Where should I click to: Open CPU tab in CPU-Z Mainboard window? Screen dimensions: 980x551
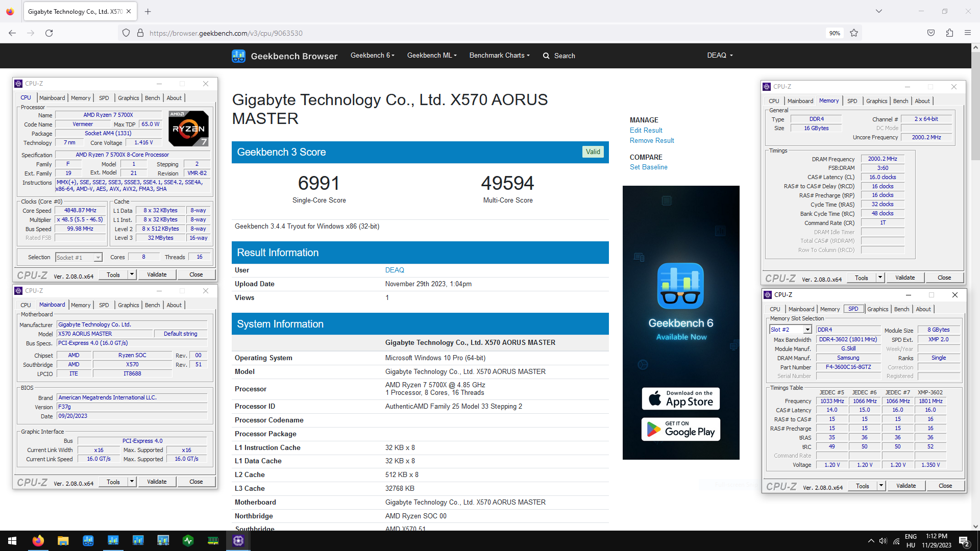pyautogui.click(x=26, y=305)
